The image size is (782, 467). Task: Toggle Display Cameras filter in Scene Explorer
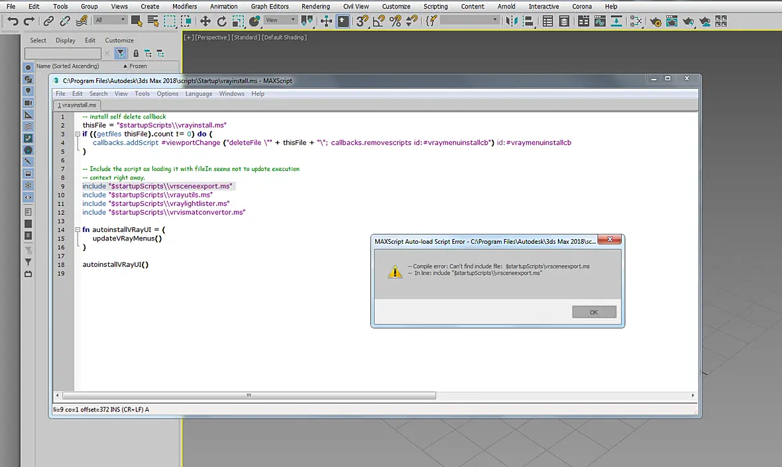click(28, 103)
